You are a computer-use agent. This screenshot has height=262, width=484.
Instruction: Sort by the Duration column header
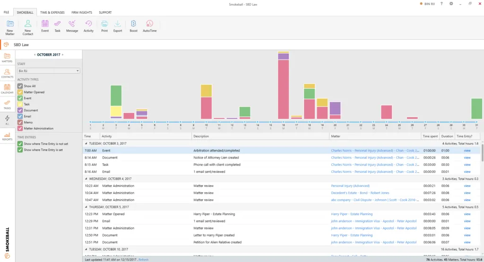click(447, 136)
